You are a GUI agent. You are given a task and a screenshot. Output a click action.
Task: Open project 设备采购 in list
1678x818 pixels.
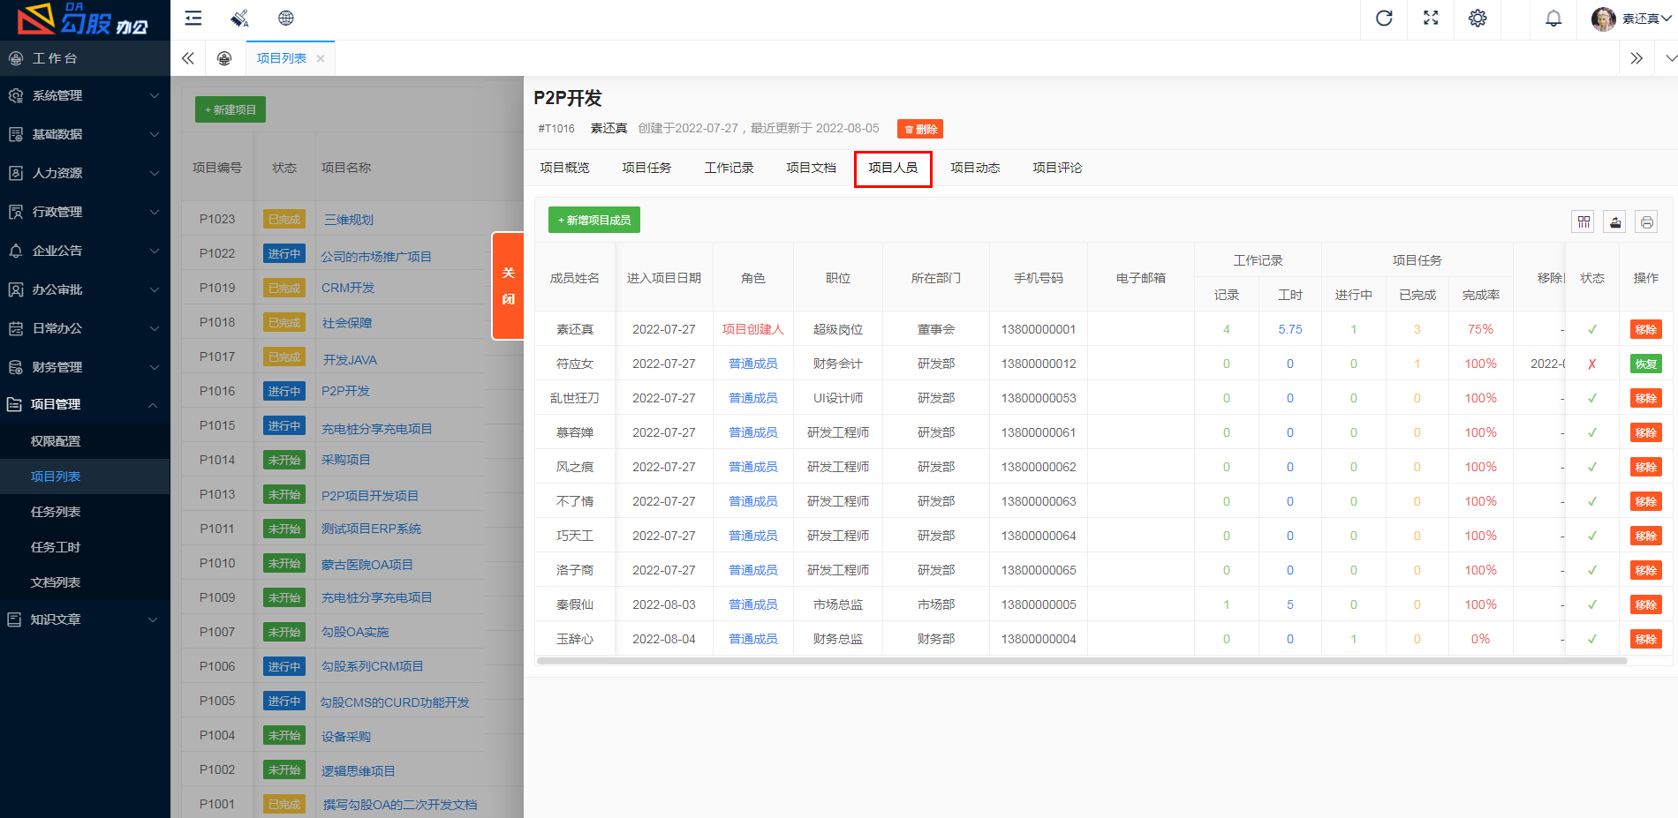(x=346, y=737)
